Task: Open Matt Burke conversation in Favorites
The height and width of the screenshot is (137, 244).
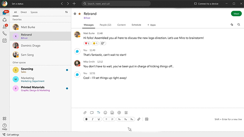Action: [x=40, y=27]
